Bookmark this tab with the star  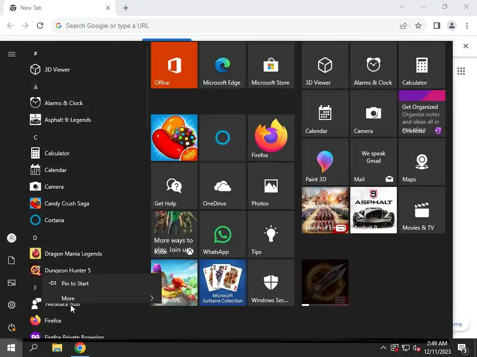click(418, 26)
